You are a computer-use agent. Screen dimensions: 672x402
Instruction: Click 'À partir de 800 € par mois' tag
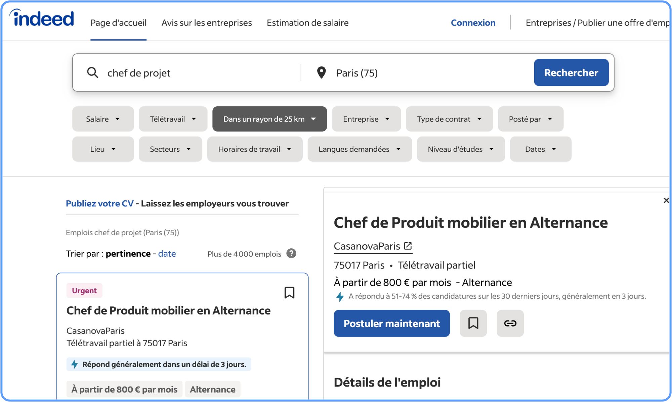click(124, 389)
